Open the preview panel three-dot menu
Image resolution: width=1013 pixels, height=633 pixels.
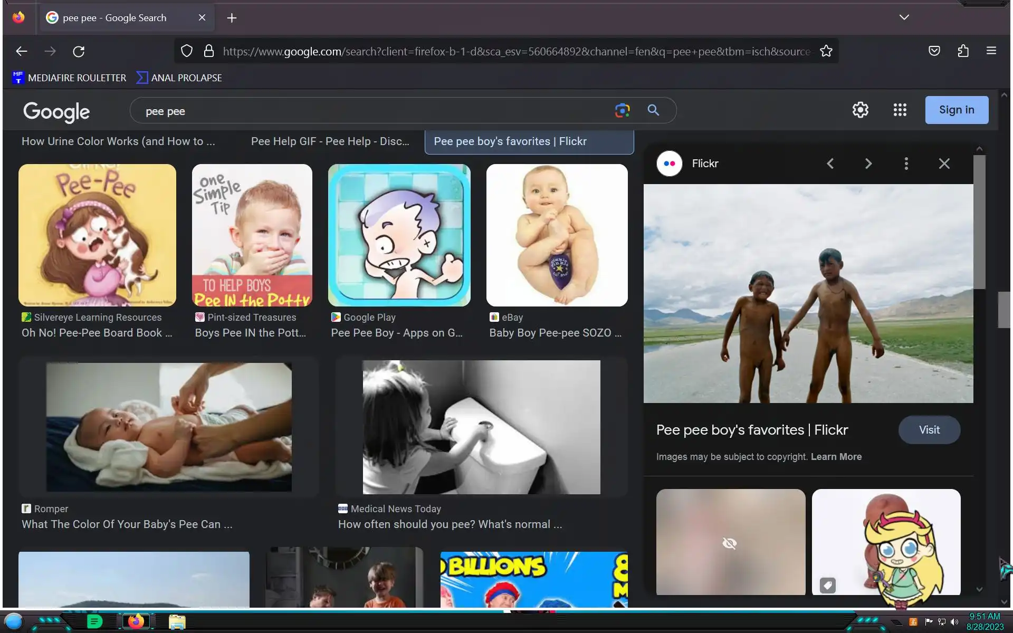(906, 164)
